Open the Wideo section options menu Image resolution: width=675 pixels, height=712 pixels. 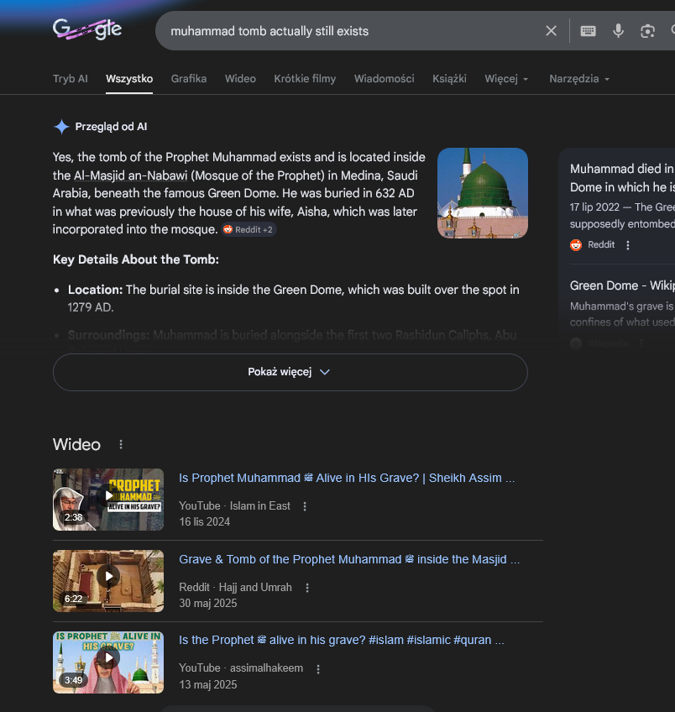[121, 444]
